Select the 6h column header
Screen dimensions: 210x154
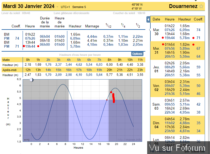click(x=89, y=60)
